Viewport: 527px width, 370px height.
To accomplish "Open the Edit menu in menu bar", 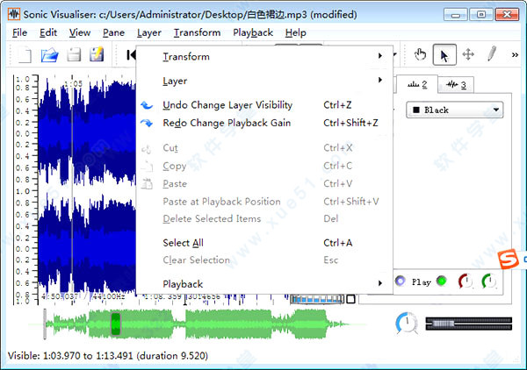I will click(48, 32).
